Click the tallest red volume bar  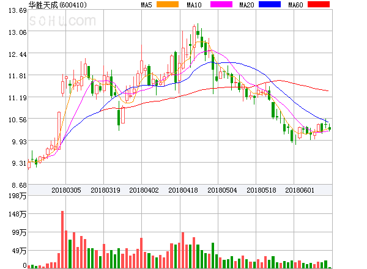62,240
